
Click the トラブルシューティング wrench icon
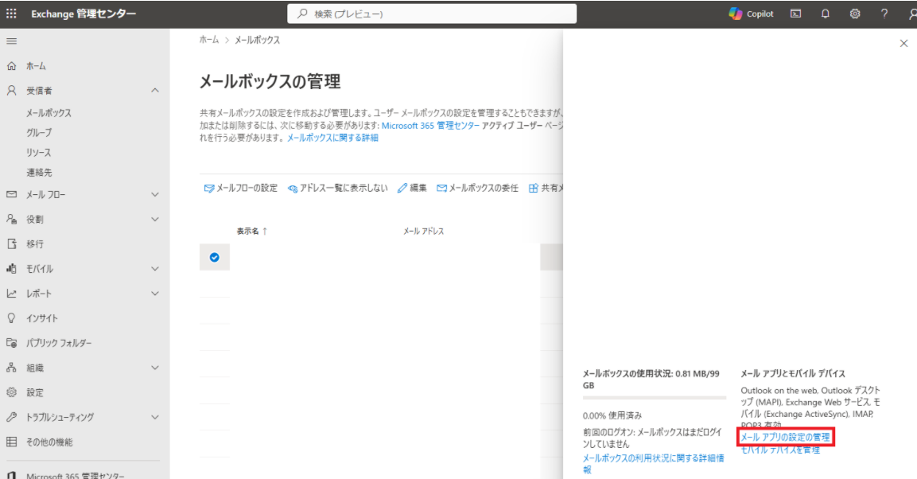[x=11, y=417]
